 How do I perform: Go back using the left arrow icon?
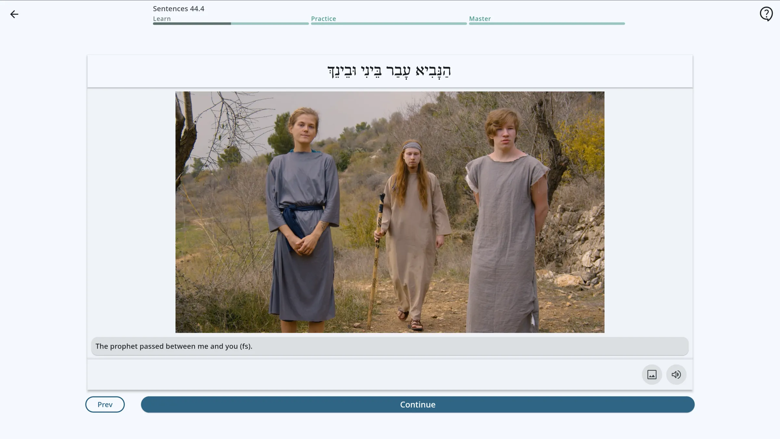(14, 14)
